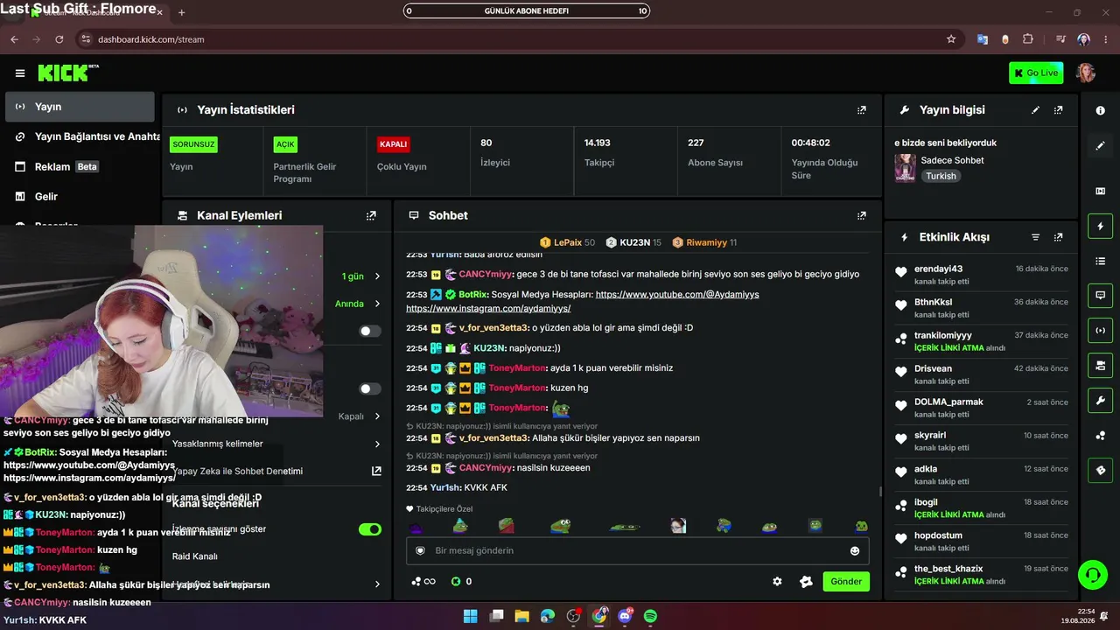The height and width of the screenshot is (630, 1120).
Task: Open the emoji picker in the message box
Action: (x=855, y=550)
